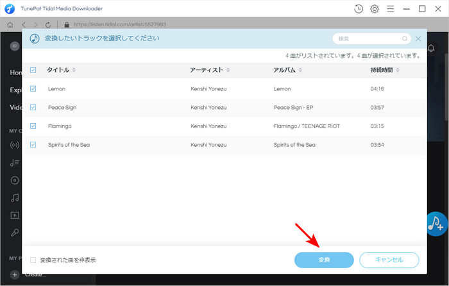449x286 pixels.
Task: Navigate forward with the right arrow
Action: tap(35, 24)
